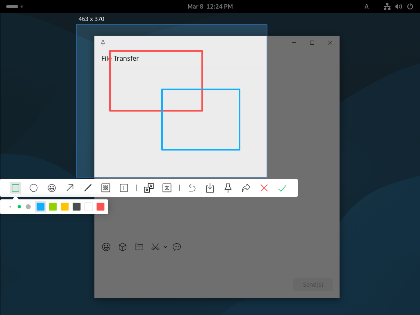Choose the smallest line thickness dot
The width and height of the screenshot is (420, 315).
click(x=10, y=207)
